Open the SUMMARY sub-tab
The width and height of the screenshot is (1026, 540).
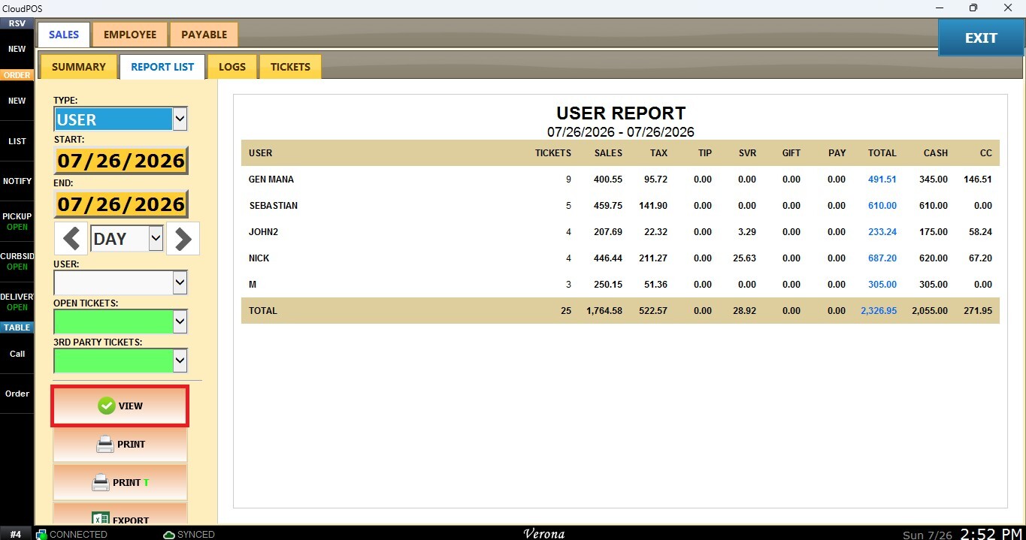coord(79,67)
